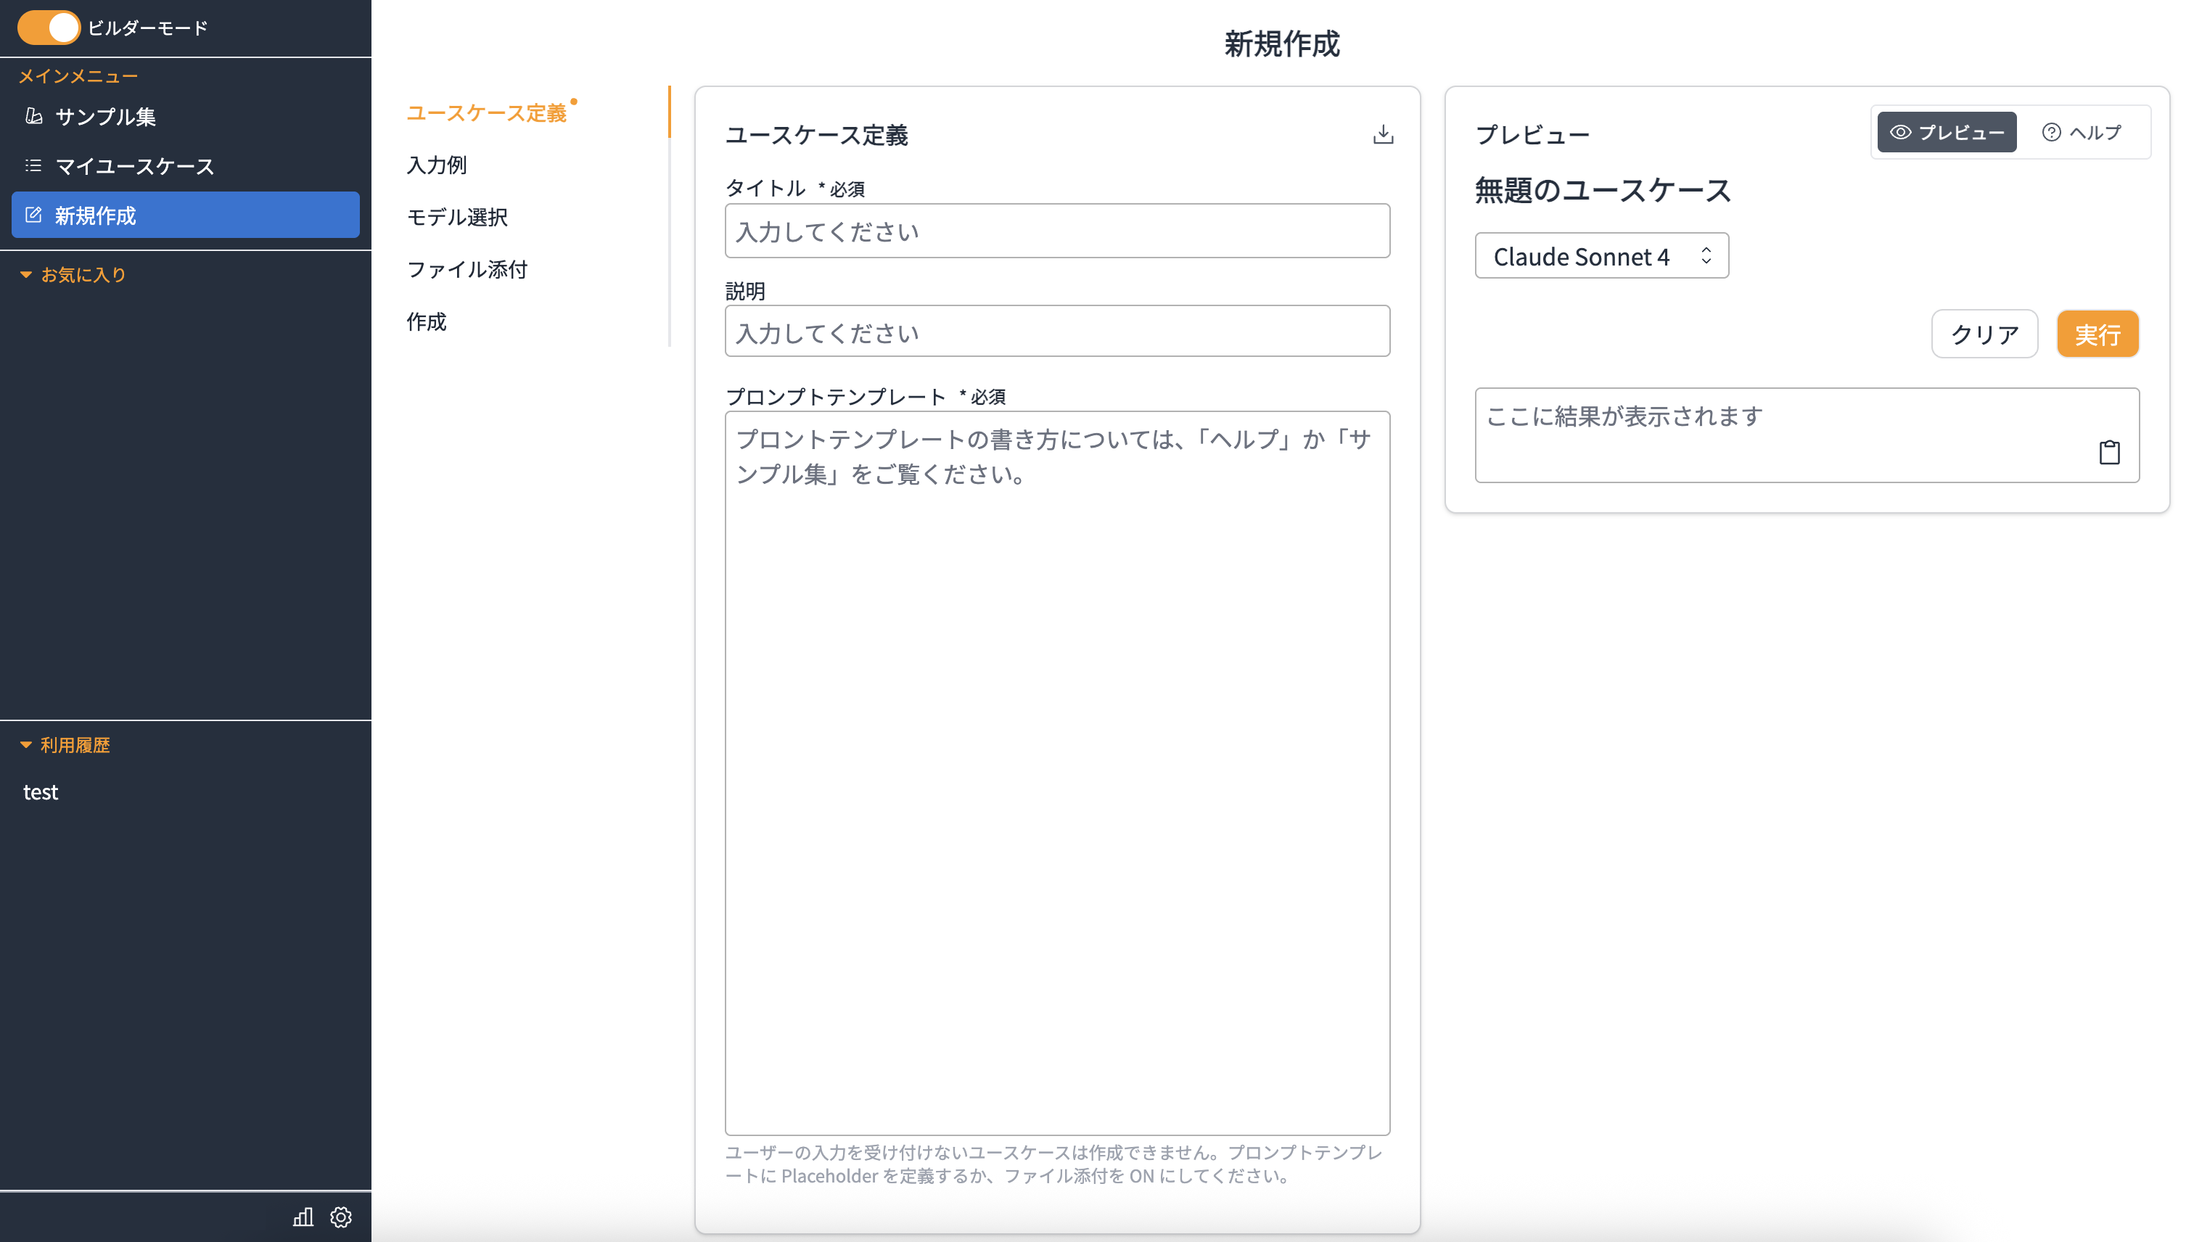This screenshot has width=2194, height=1242.
Task: Click the タイトル input field
Action: (1056, 231)
